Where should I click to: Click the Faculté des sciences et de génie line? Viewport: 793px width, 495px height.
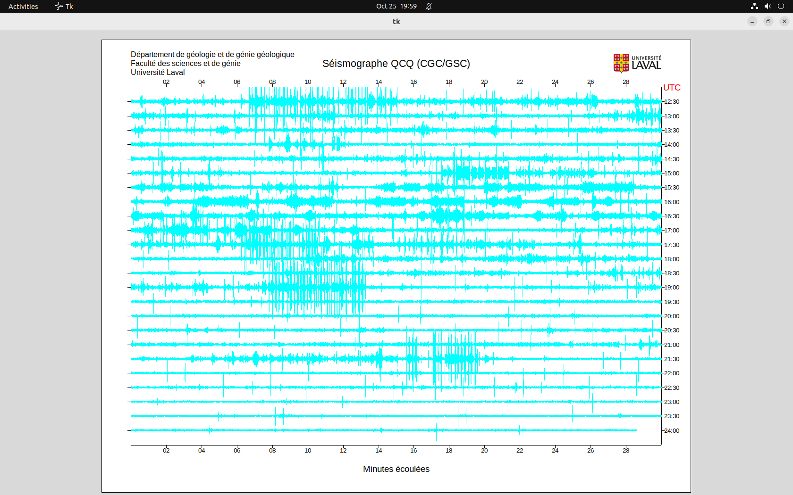[x=186, y=64]
